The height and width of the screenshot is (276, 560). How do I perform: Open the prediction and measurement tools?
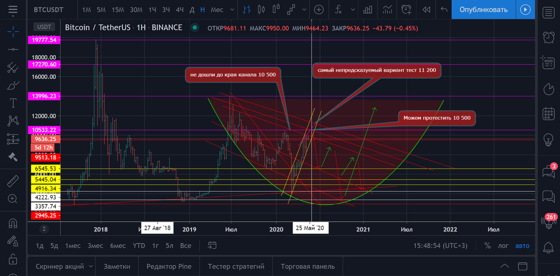point(13,139)
